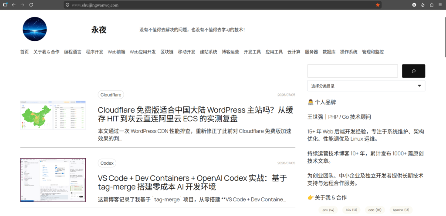This screenshot has height=216, width=446.
Task: Click the 15+ 年 Web 后端开发经验 paragraph
Action: (366, 136)
